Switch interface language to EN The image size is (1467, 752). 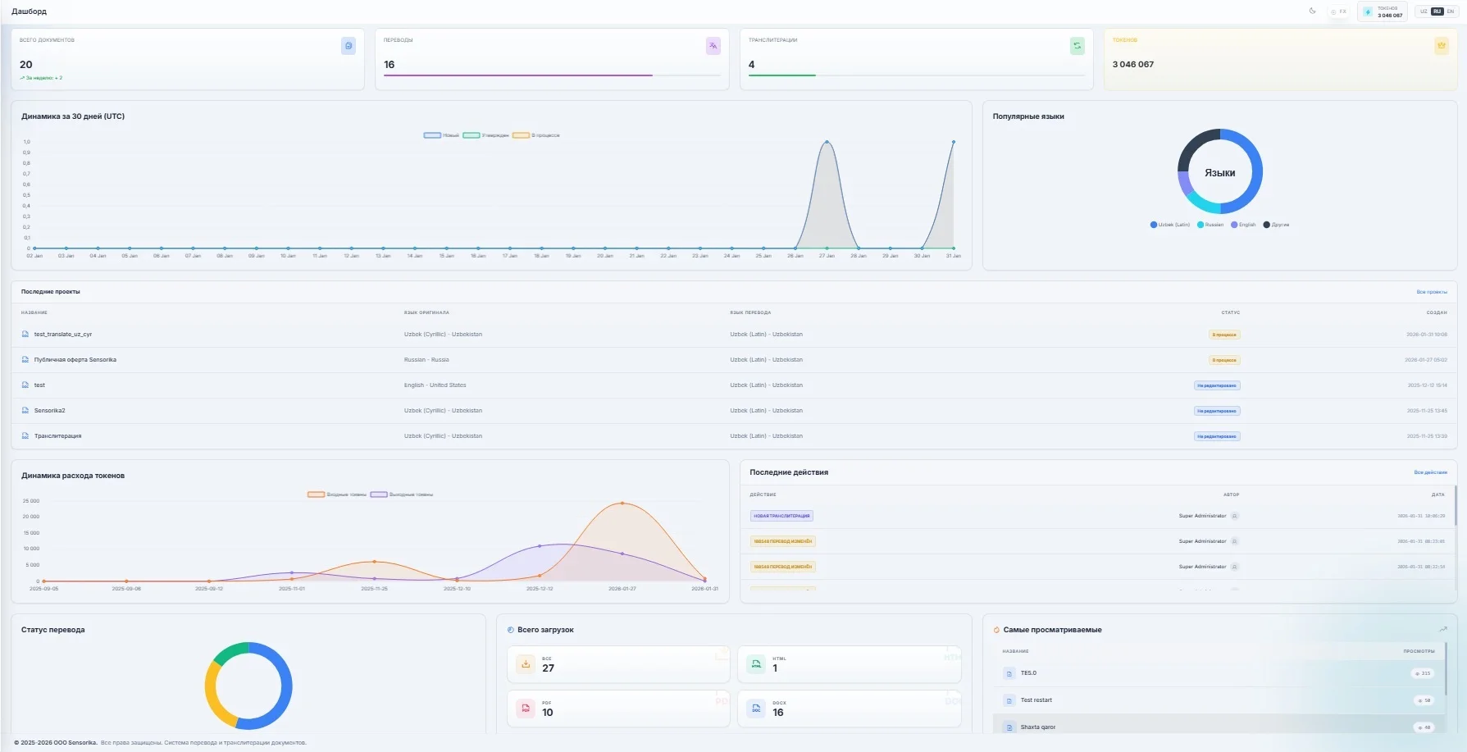coord(1450,11)
